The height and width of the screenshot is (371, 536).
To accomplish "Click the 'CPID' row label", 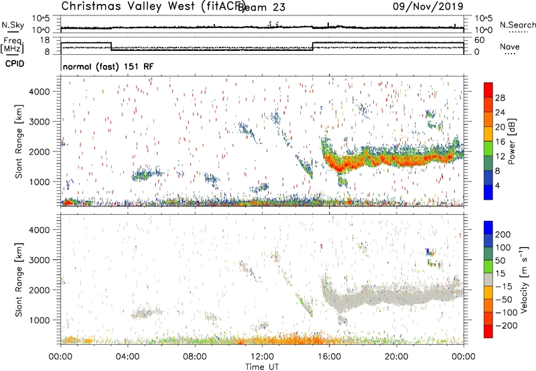I will click(15, 64).
